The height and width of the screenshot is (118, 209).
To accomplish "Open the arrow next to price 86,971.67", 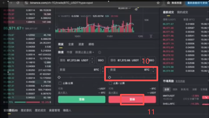I will [49, 29].
